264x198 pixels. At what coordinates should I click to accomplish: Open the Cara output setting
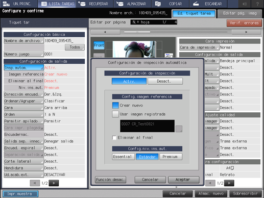pyautogui.click(x=23, y=108)
